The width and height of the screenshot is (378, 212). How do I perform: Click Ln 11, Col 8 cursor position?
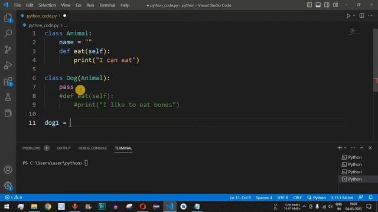point(240,198)
